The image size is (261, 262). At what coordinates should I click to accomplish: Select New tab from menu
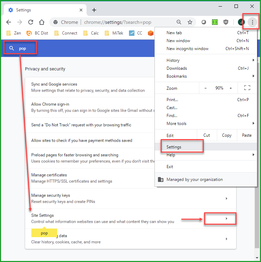coord(206,33)
